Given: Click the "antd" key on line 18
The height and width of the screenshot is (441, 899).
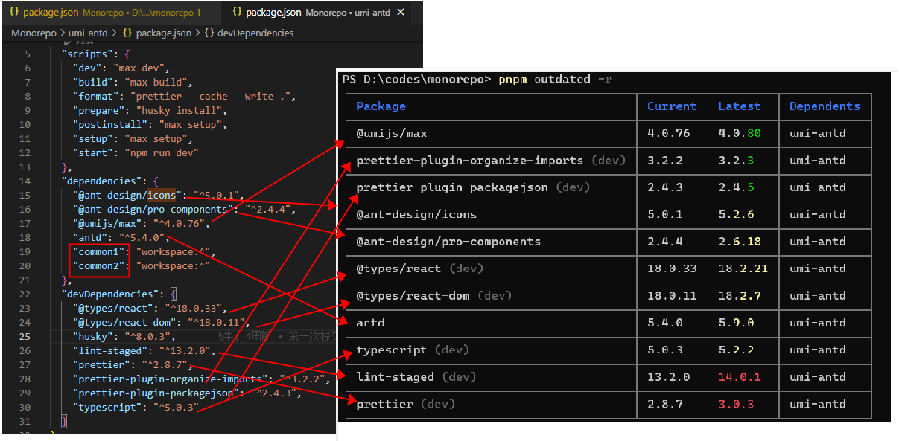Looking at the screenshot, I should 89,237.
